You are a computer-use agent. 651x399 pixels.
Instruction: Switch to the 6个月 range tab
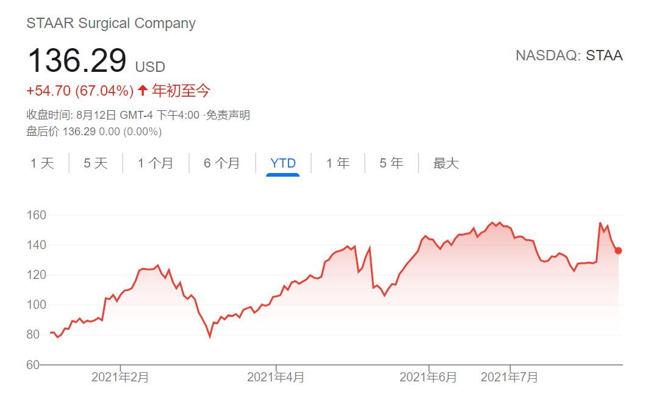(221, 163)
